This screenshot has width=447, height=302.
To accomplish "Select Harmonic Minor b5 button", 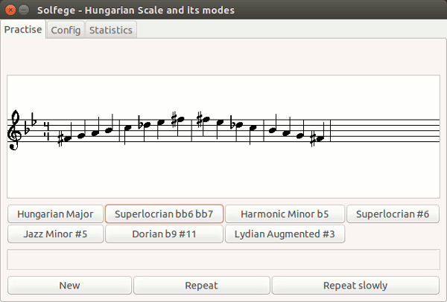I will pos(285,214).
